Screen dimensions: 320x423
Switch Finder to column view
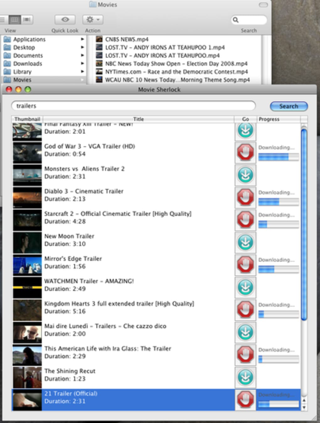[14, 20]
